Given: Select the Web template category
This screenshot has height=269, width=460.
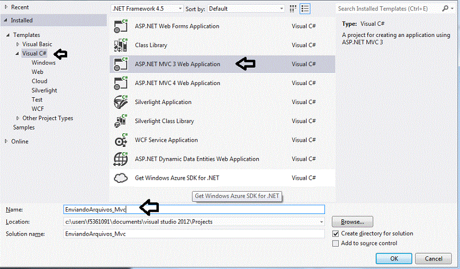Looking at the screenshot, I should pyautogui.click(x=37, y=72).
